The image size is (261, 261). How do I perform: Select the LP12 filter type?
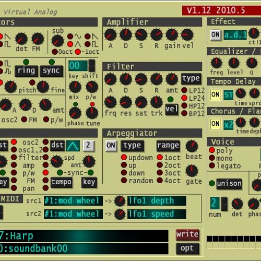pos(184,90)
